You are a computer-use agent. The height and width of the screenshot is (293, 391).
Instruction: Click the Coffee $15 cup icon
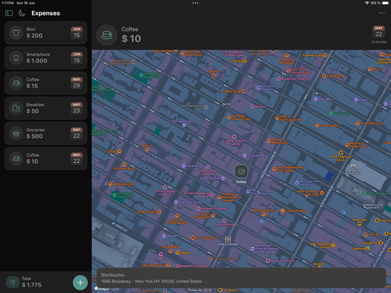(16, 83)
